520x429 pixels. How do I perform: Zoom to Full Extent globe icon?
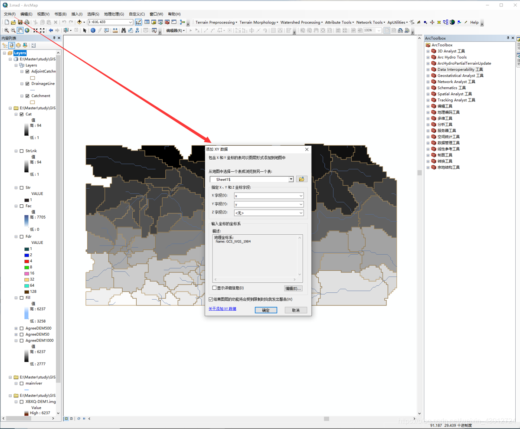(x=27, y=30)
